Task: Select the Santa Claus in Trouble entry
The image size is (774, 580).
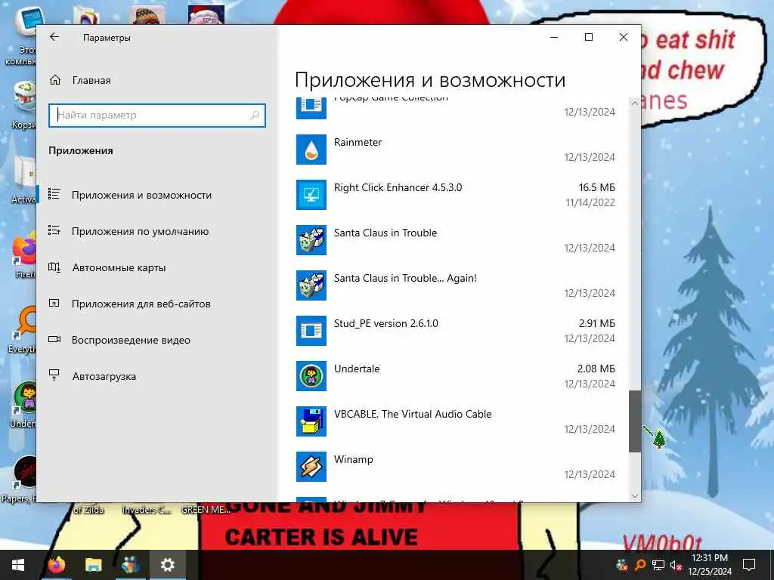Action: 385,233
